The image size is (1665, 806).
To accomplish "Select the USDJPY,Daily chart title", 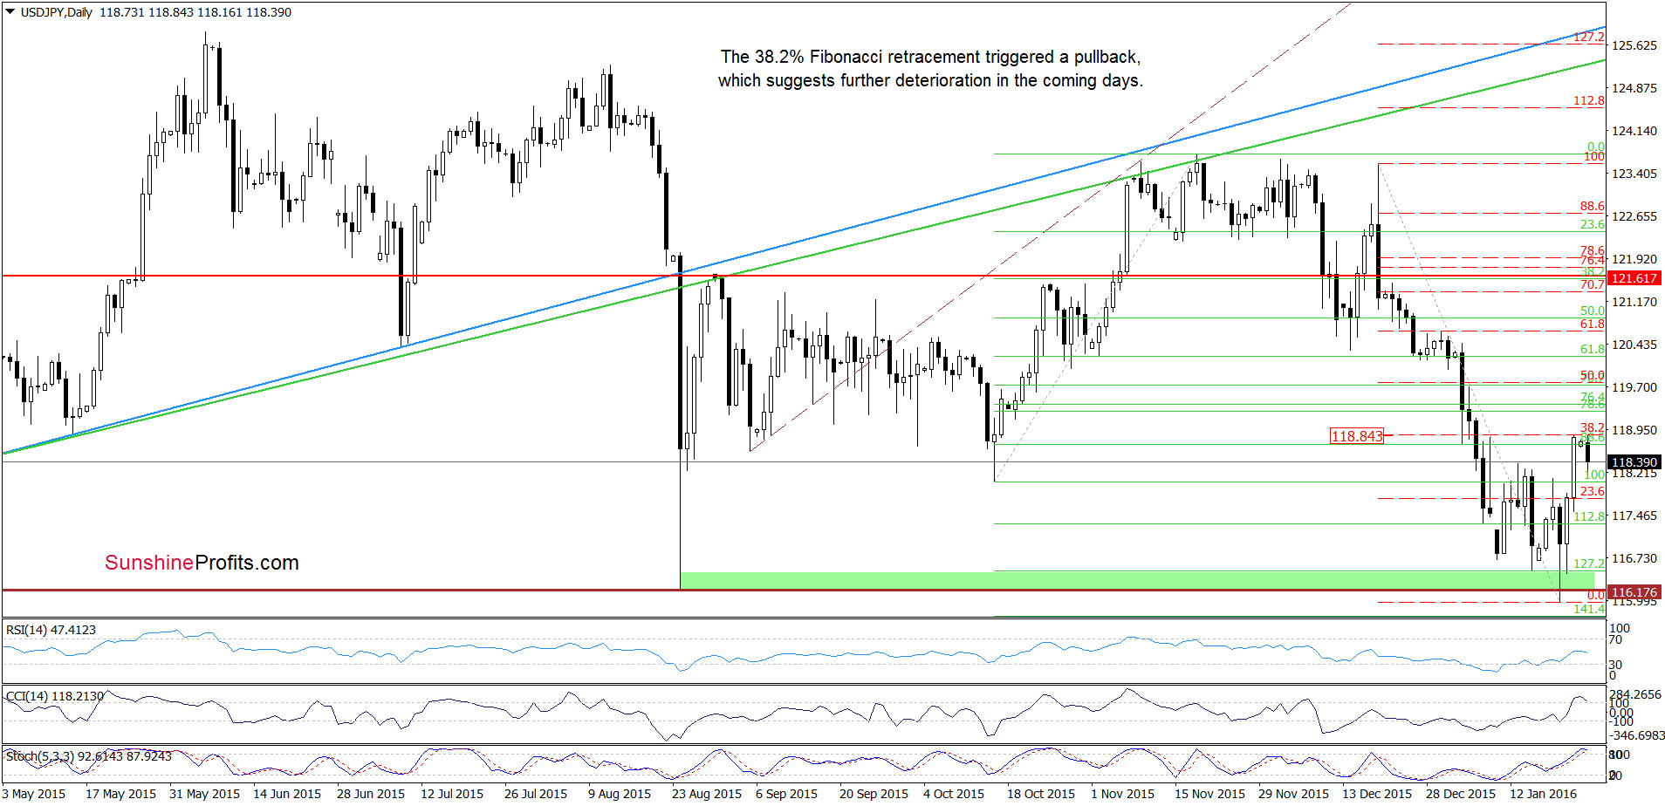I will click(x=57, y=12).
